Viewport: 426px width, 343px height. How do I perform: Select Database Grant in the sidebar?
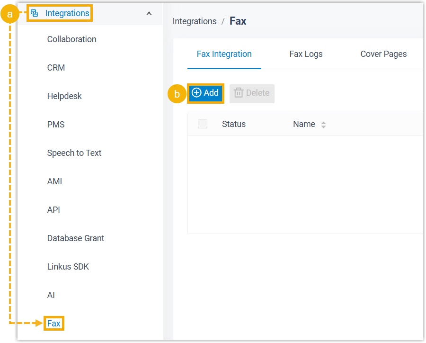(76, 238)
